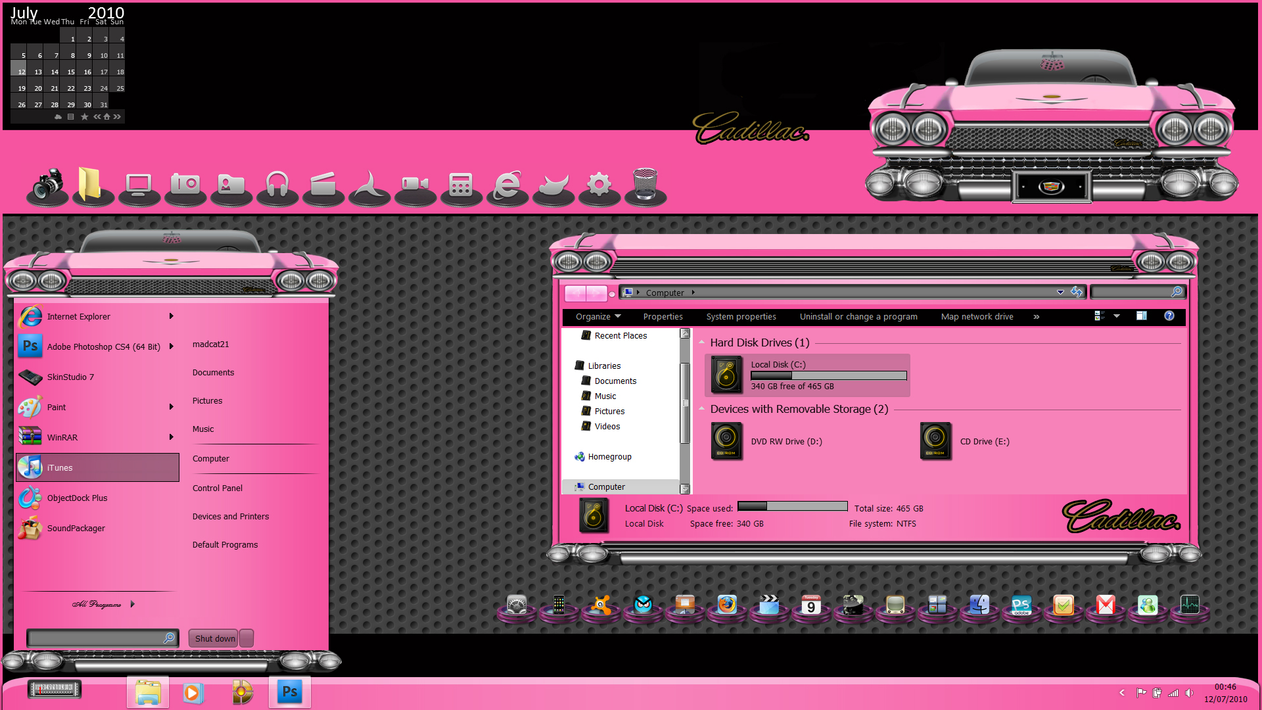Open Devices and Printers from the Start menu
The image size is (1262, 710).
[231, 517]
